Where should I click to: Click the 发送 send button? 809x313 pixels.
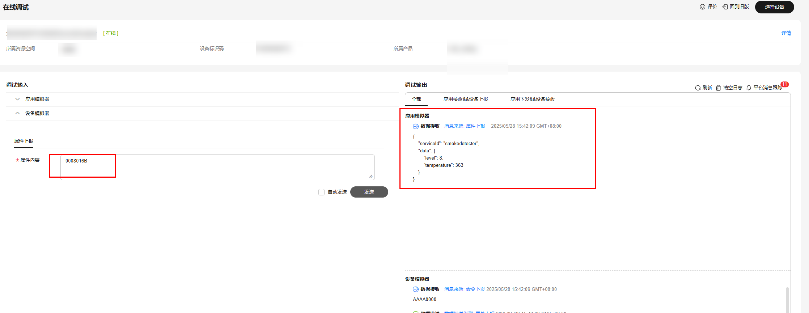[369, 192]
